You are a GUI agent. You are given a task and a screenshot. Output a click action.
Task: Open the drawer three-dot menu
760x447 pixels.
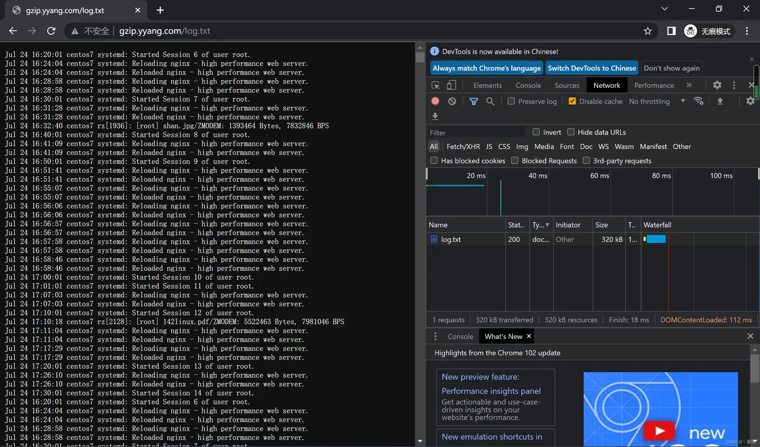click(435, 336)
